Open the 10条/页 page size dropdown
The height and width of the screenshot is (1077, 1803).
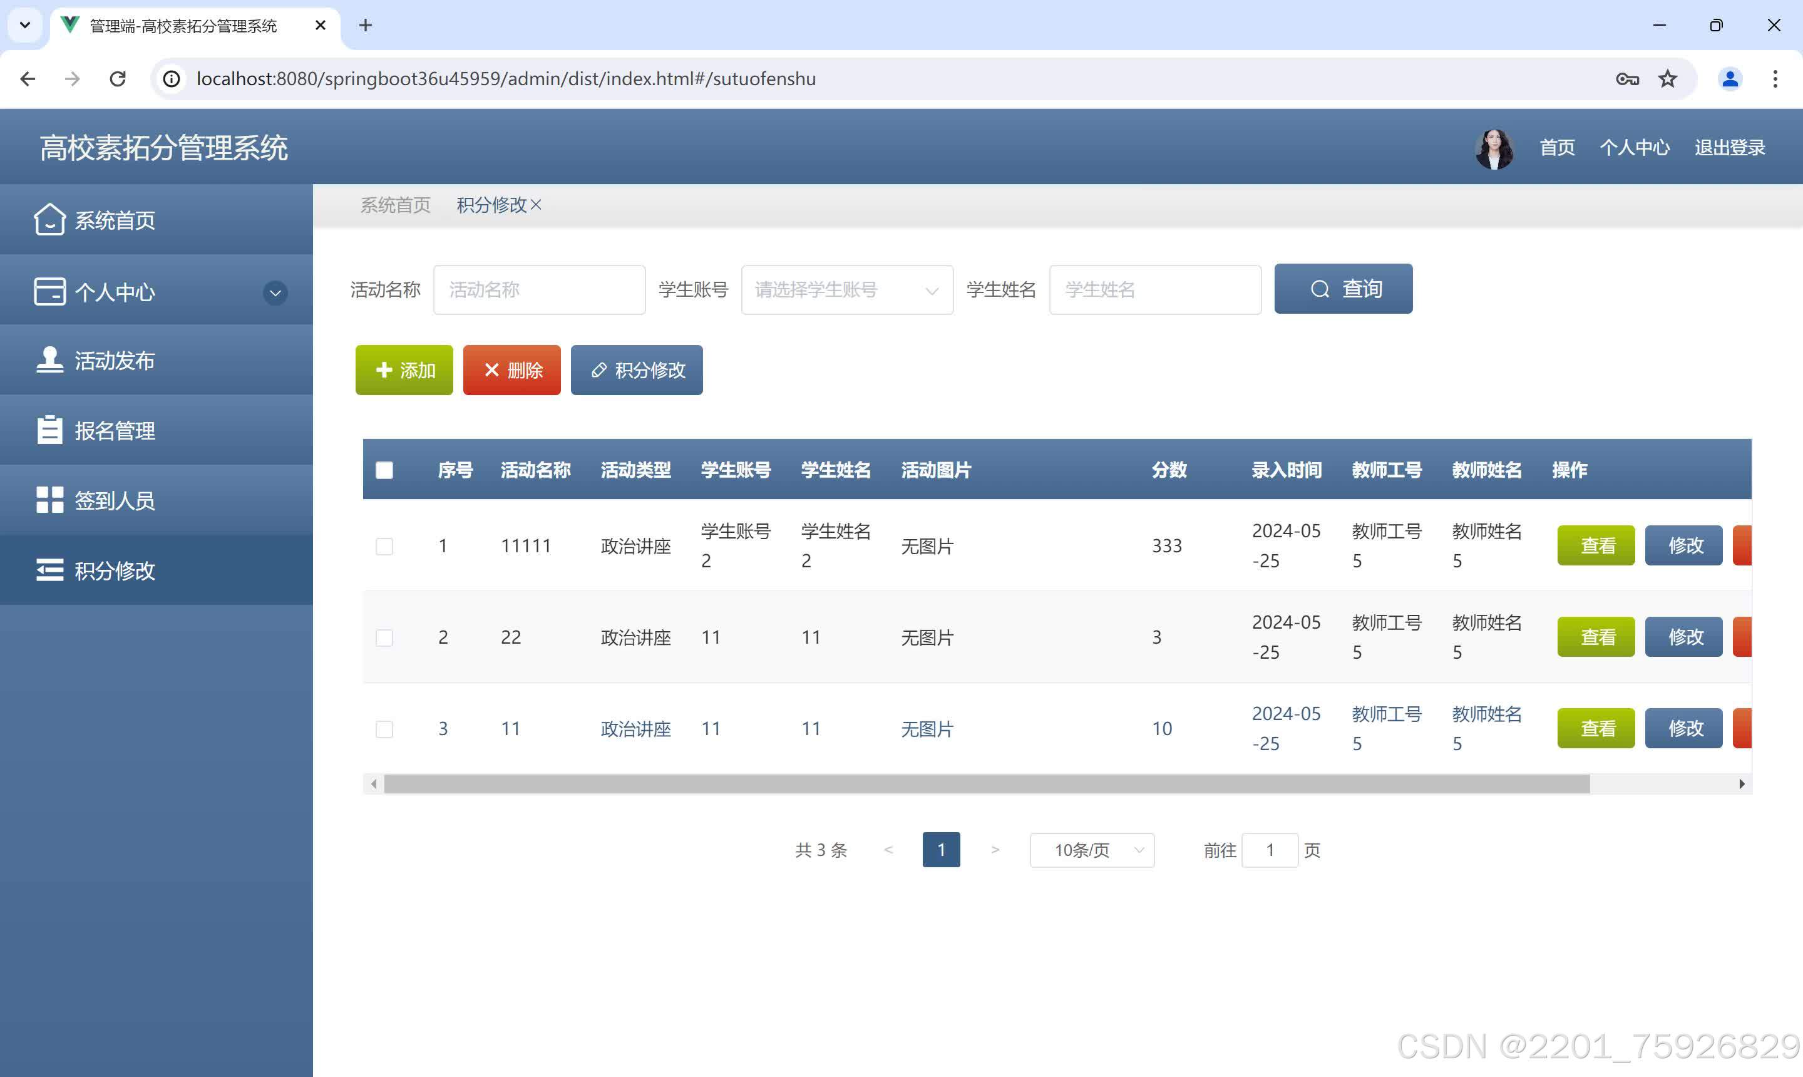[x=1091, y=850]
